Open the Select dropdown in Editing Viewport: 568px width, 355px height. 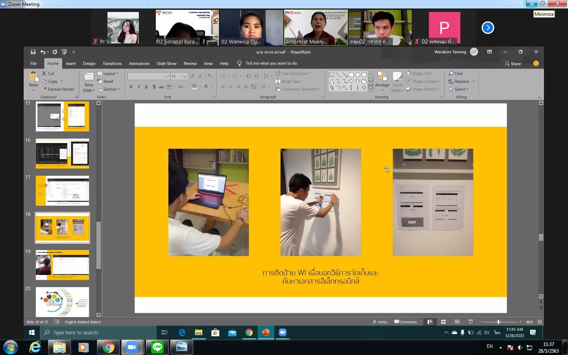coord(459,89)
